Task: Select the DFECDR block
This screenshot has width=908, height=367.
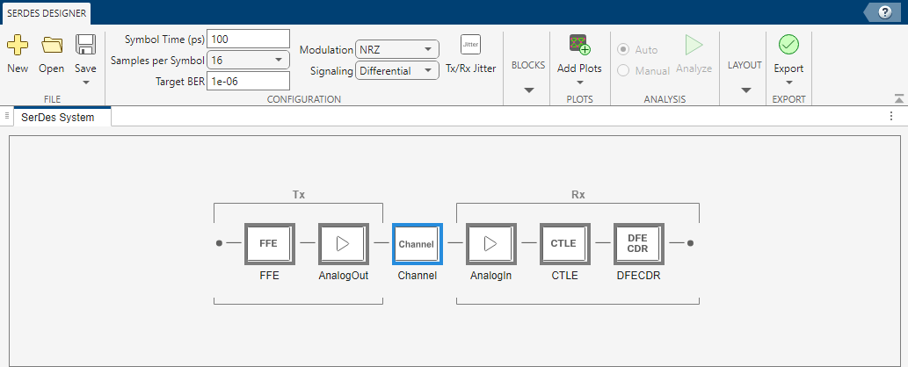Action: coord(637,243)
